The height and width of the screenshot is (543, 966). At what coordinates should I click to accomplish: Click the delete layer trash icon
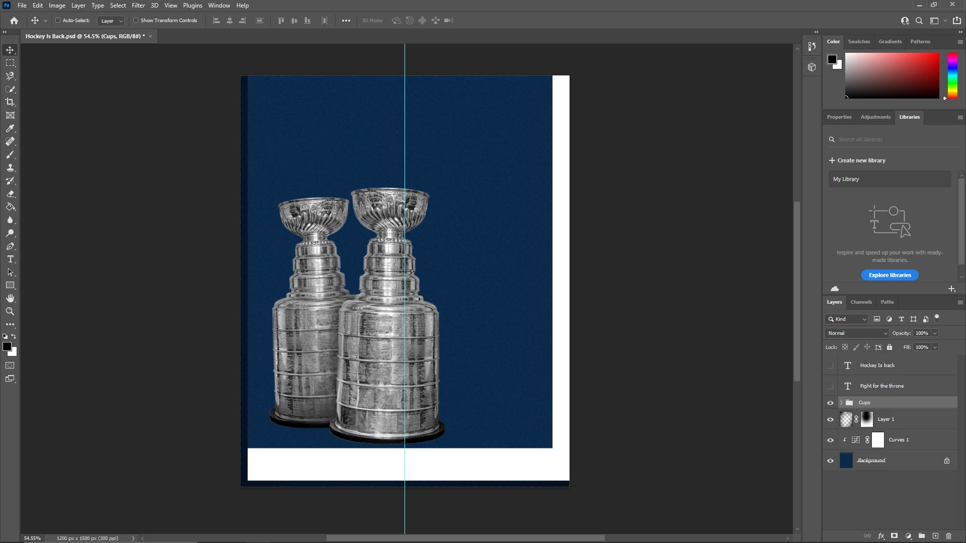coord(949,536)
